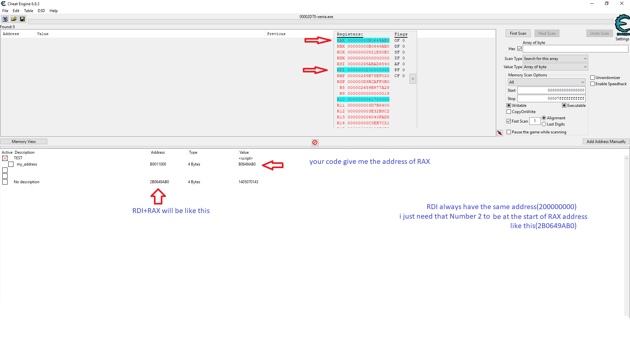Click the registers panel right arrow
630x354 pixels.
tap(413, 79)
